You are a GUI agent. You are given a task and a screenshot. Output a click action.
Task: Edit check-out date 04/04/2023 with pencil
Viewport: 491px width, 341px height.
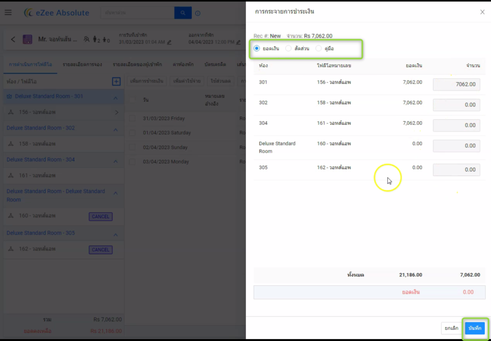coord(238,42)
